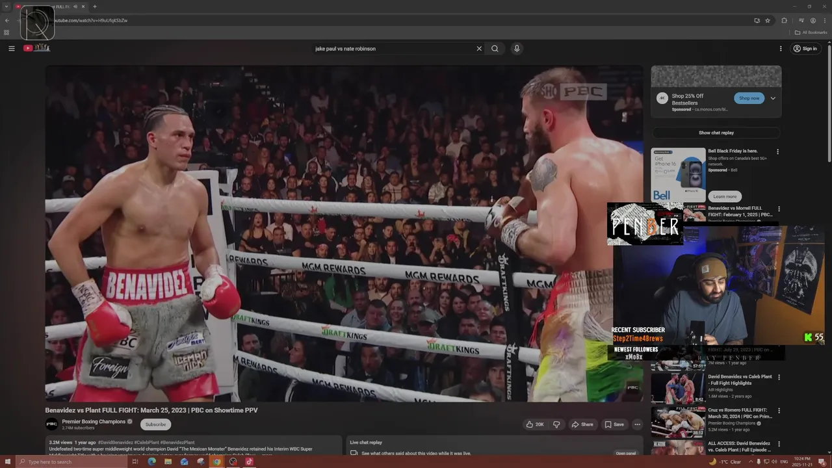832x468 pixels.
Task: Open All Bookmarks folder
Action: pyautogui.click(x=811, y=32)
